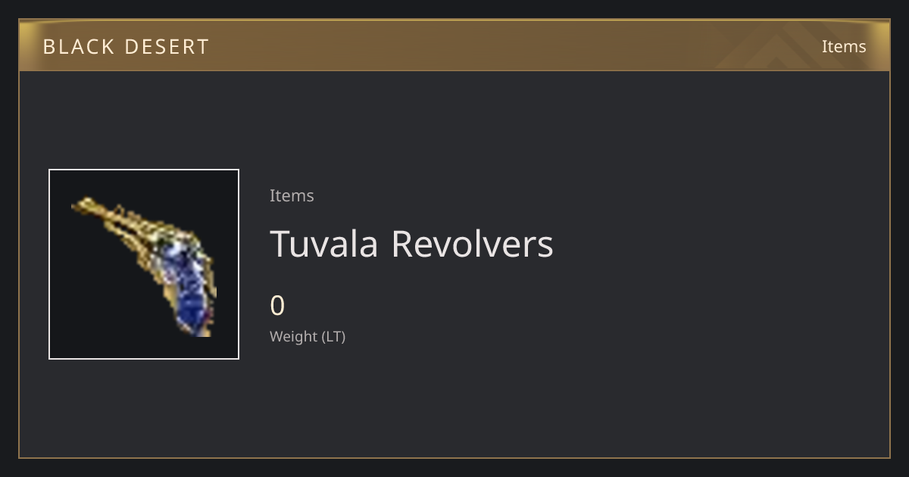Viewport: 909px width, 477px height.
Task: Click the Weight (LT) label
Action: pos(308,336)
